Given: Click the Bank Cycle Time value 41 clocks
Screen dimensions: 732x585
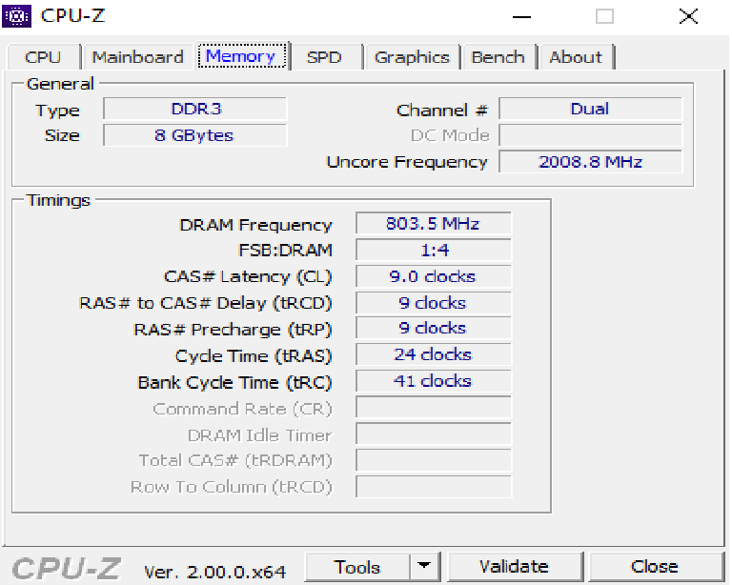Looking at the screenshot, I should click(x=434, y=381).
